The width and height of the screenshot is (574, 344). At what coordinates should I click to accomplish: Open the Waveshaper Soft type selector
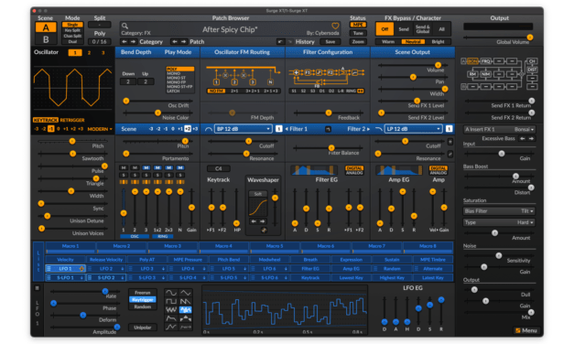[258, 194]
